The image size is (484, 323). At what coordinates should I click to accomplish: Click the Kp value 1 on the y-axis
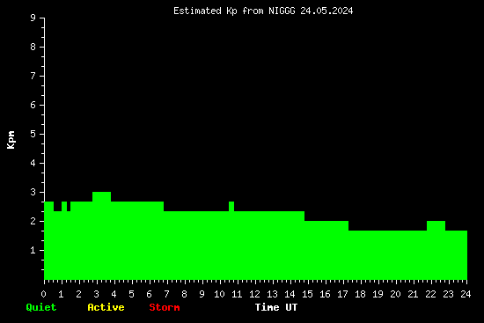point(33,250)
